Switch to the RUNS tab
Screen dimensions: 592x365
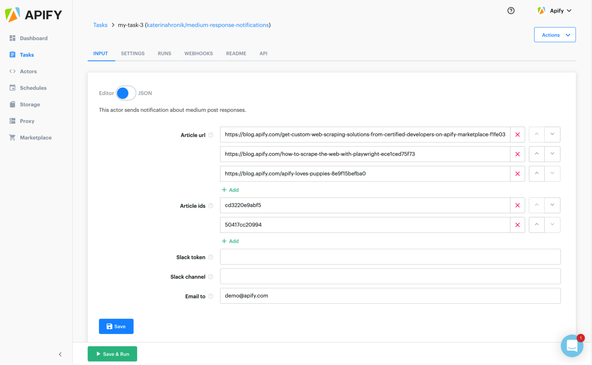165,54
